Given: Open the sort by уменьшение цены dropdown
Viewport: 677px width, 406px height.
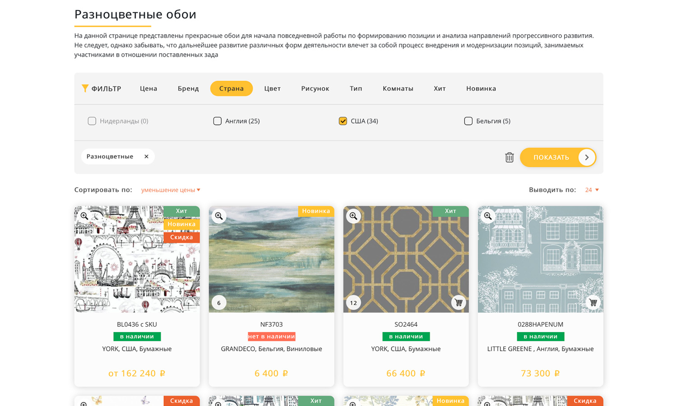Looking at the screenshot, I should (171, 190).
